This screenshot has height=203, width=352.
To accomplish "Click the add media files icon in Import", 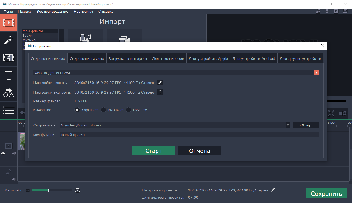I will (x=85, y=38).
